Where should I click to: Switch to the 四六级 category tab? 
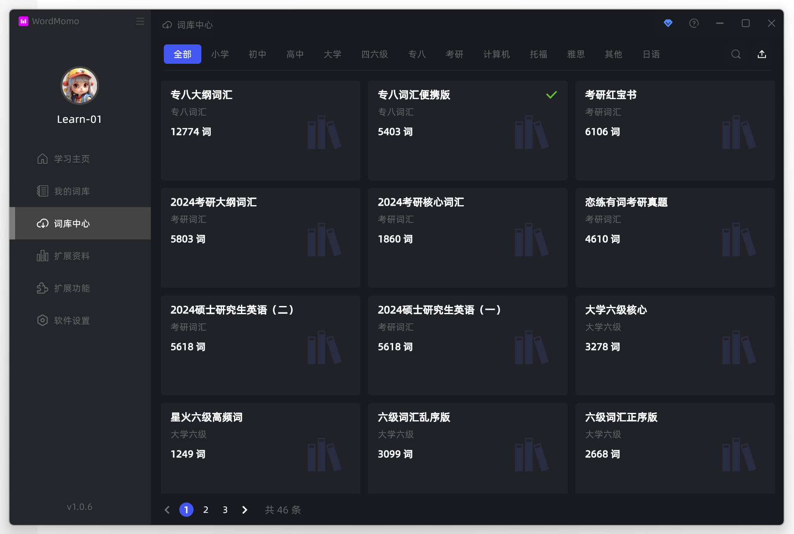tap(374, 54)
